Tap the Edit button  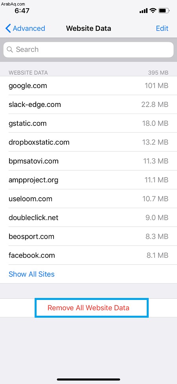(162, 28)
